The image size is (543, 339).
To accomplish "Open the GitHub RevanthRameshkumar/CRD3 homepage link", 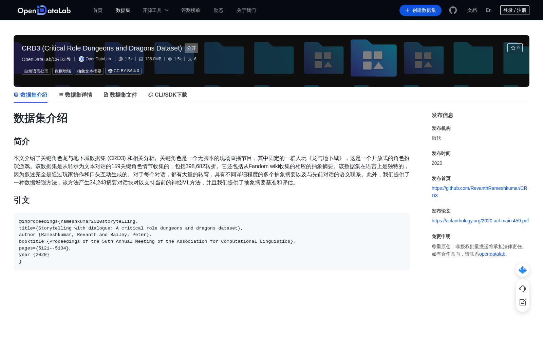I will (480, 192).
